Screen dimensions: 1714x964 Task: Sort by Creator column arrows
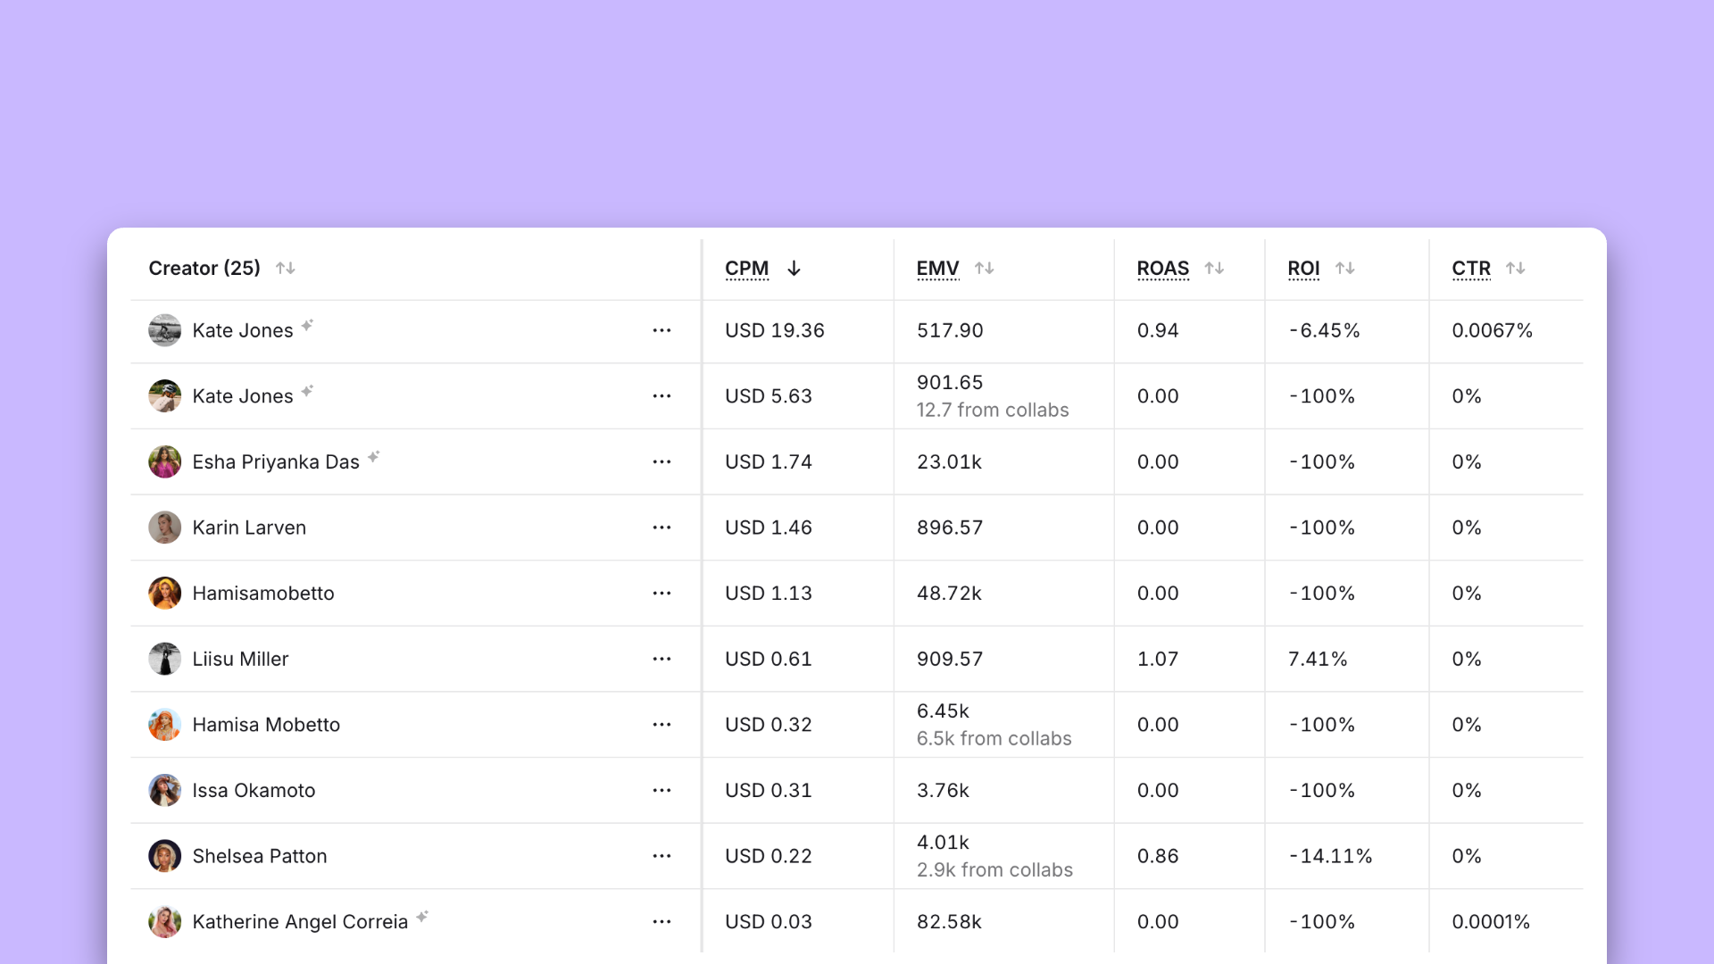[286, 268]
